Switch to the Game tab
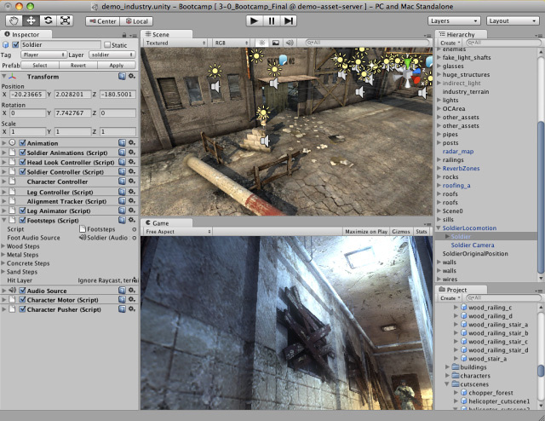Viewport: 545px width, 421px height. point(160,222)
